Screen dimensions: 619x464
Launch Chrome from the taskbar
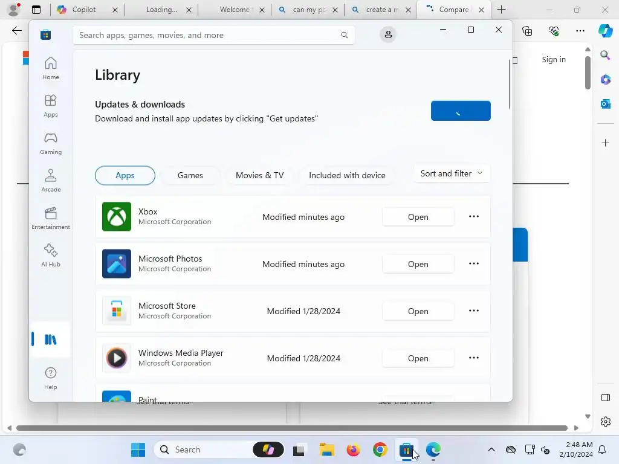tap(380, 449)
